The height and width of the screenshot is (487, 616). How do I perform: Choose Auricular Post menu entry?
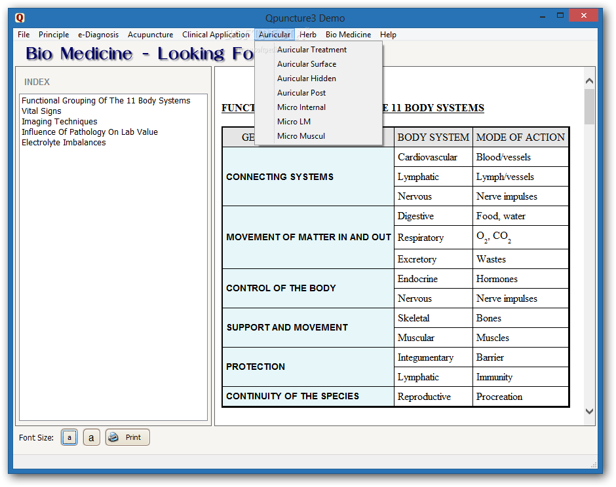click(x=318, y=93)
